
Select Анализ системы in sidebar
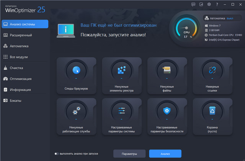pyautogui.click(x=25, y=24)
